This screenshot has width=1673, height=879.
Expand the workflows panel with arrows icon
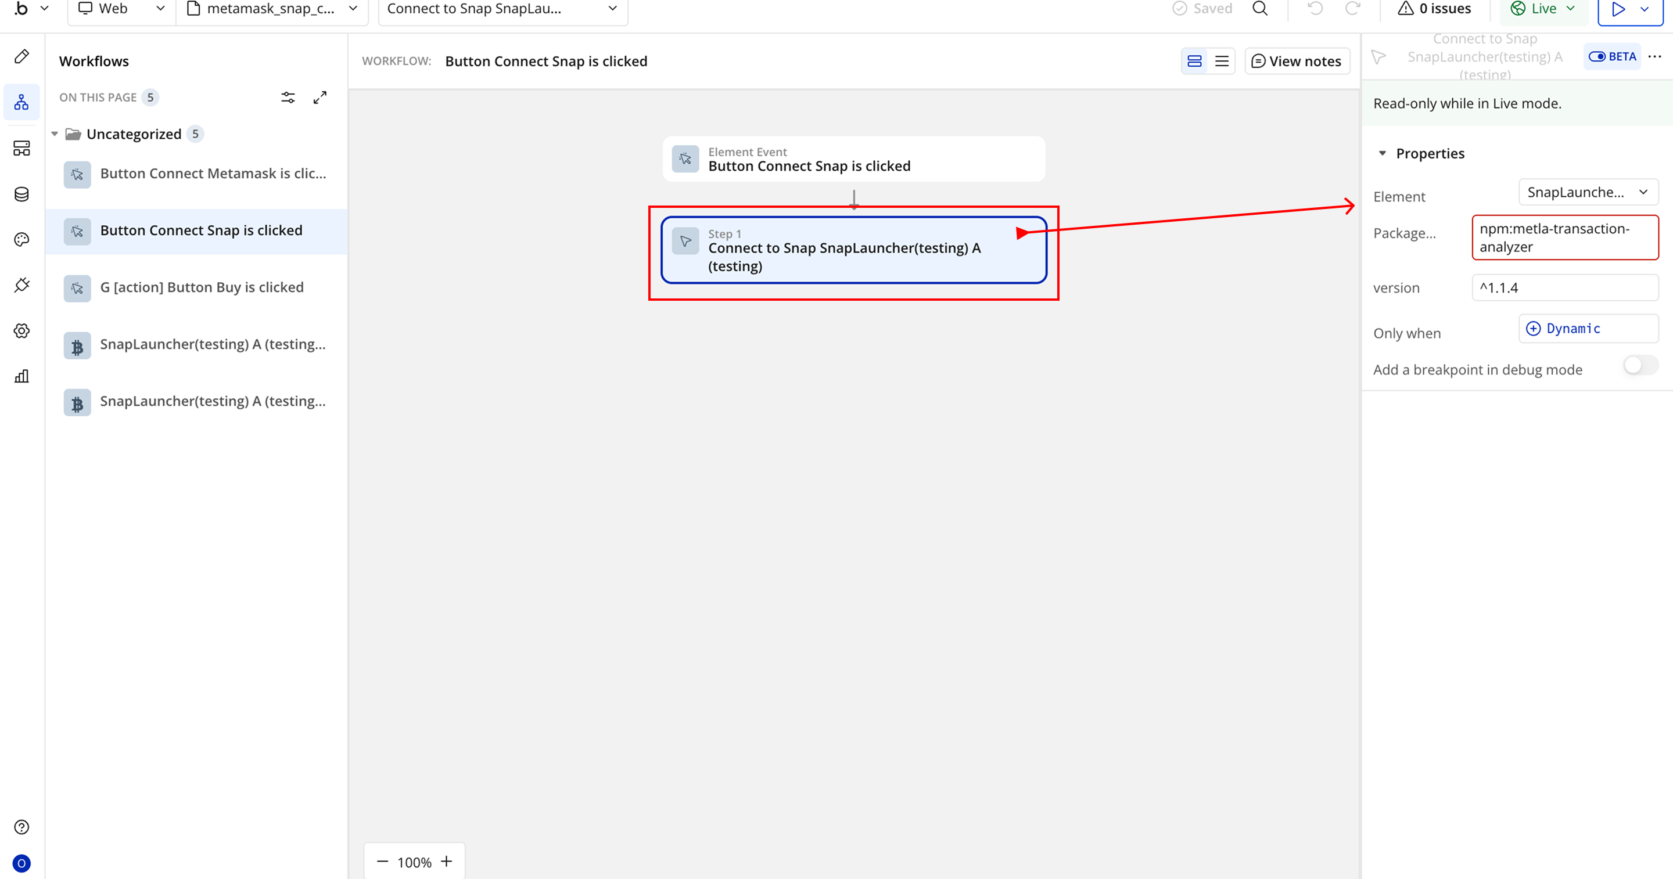pyautogui.click(x=319, y=98)
